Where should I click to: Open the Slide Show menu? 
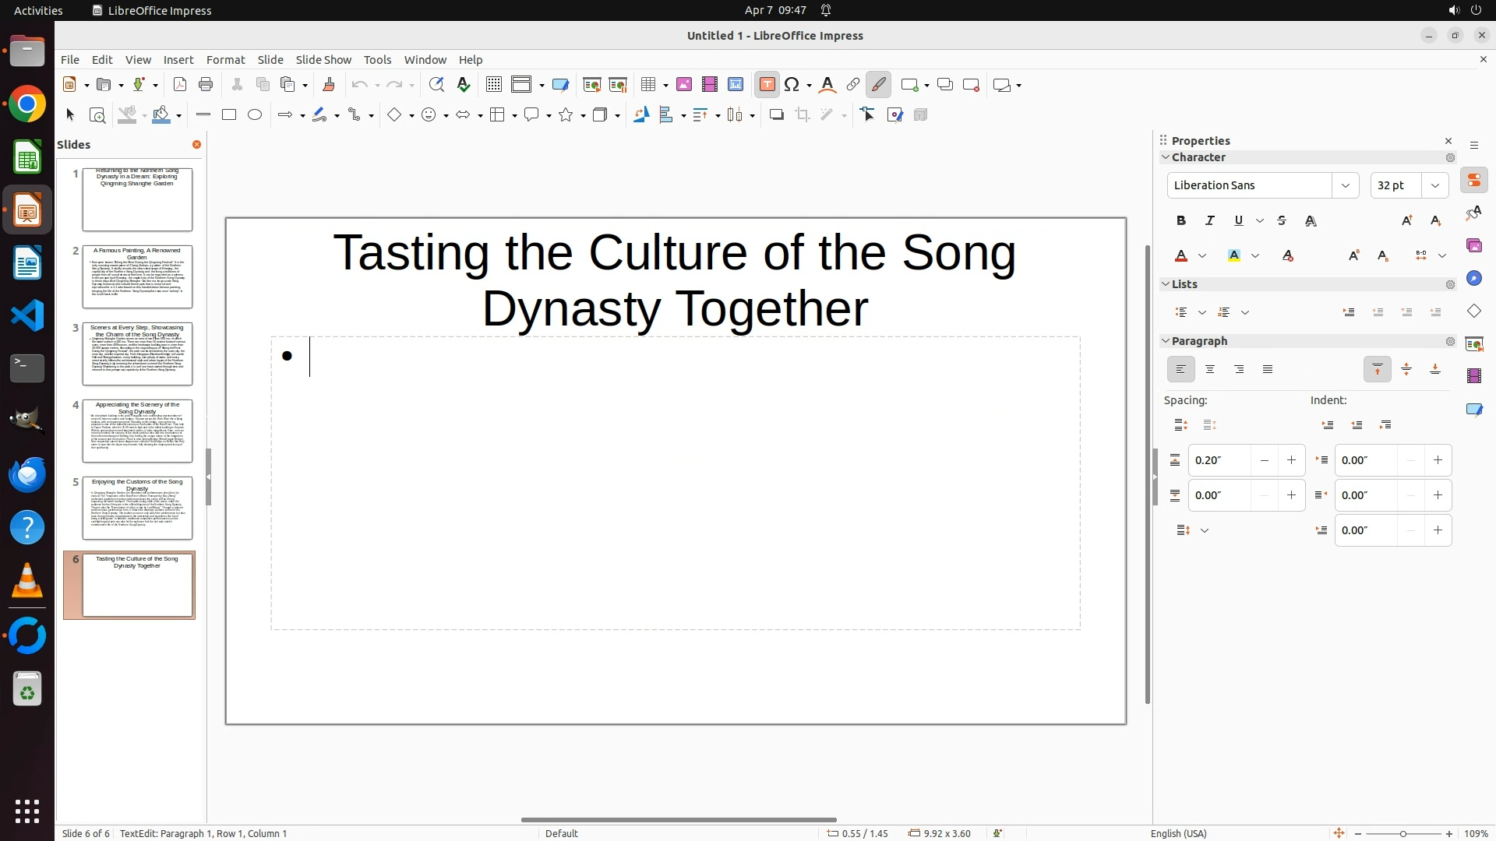click(323, 60)
